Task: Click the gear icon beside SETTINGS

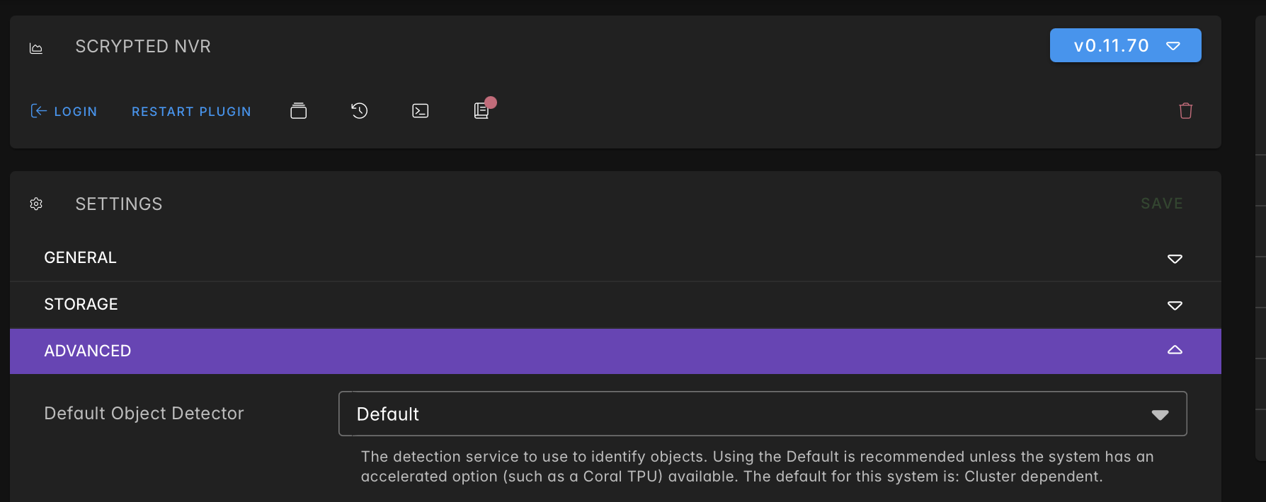Action: [x=36, y=204]
